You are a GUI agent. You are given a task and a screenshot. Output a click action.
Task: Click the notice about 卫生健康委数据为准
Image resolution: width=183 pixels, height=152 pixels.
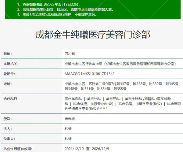[x=65, y=9]
